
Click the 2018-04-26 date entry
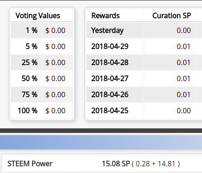(x=110, y=95)
